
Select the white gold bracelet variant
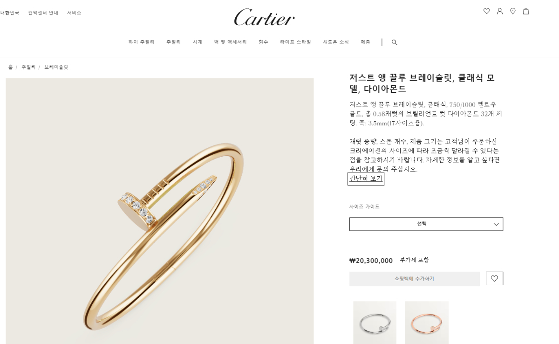tap(375, 323)
